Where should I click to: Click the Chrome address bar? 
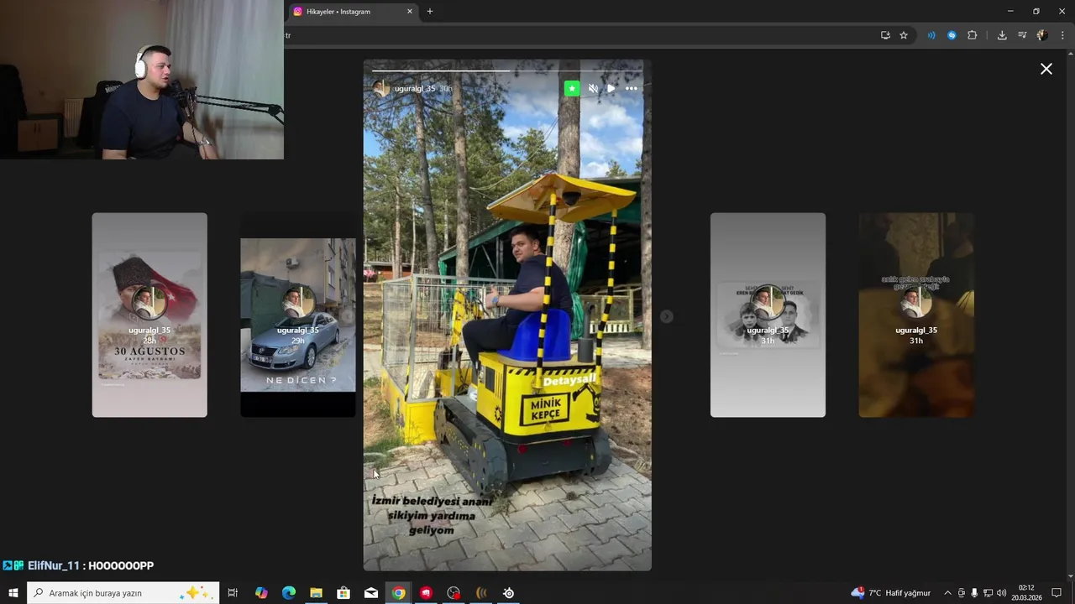point(579,35)
